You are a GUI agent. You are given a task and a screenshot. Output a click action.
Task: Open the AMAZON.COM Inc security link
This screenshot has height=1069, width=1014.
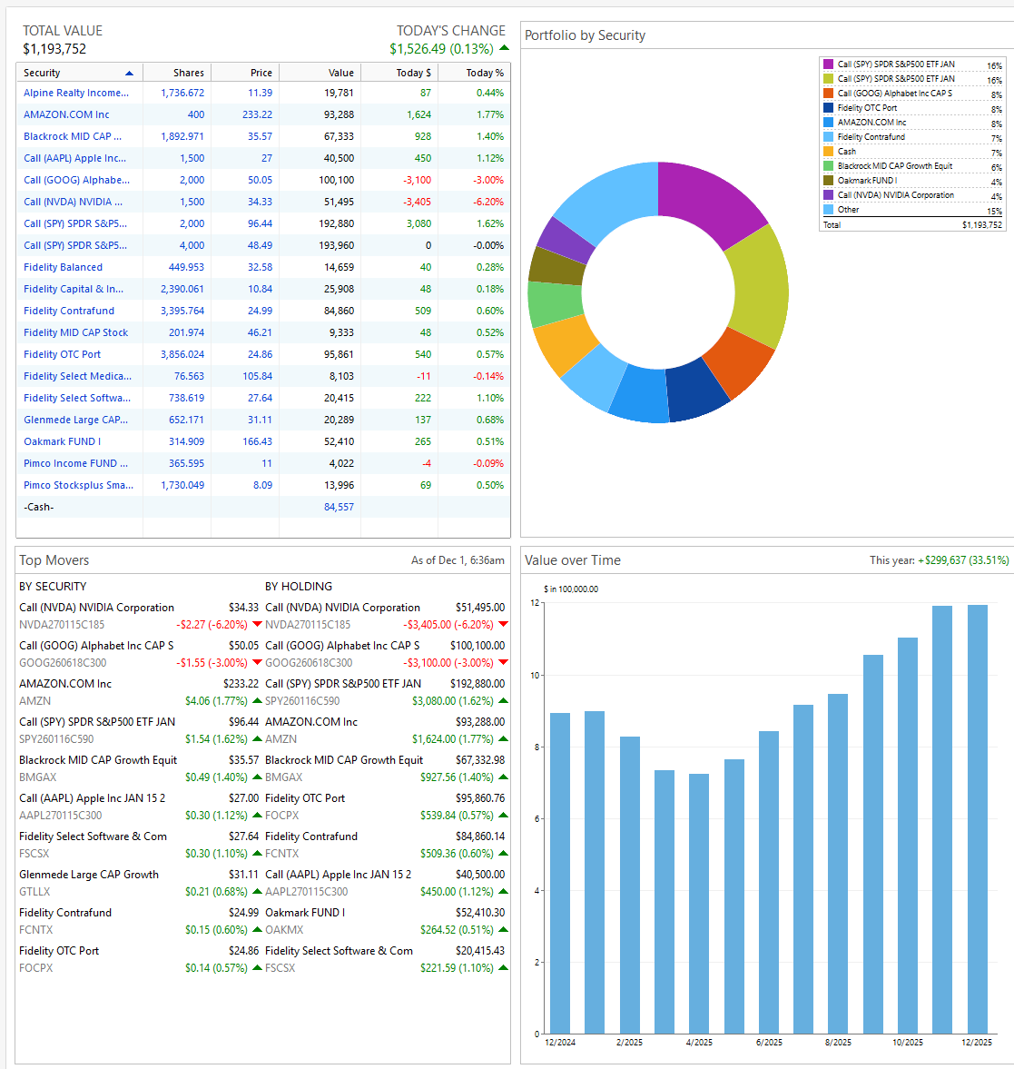[x=66, y=114]
